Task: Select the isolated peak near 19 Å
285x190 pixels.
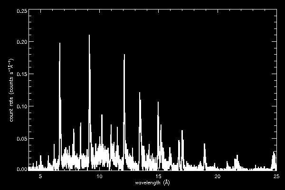Action: point(205,145)
